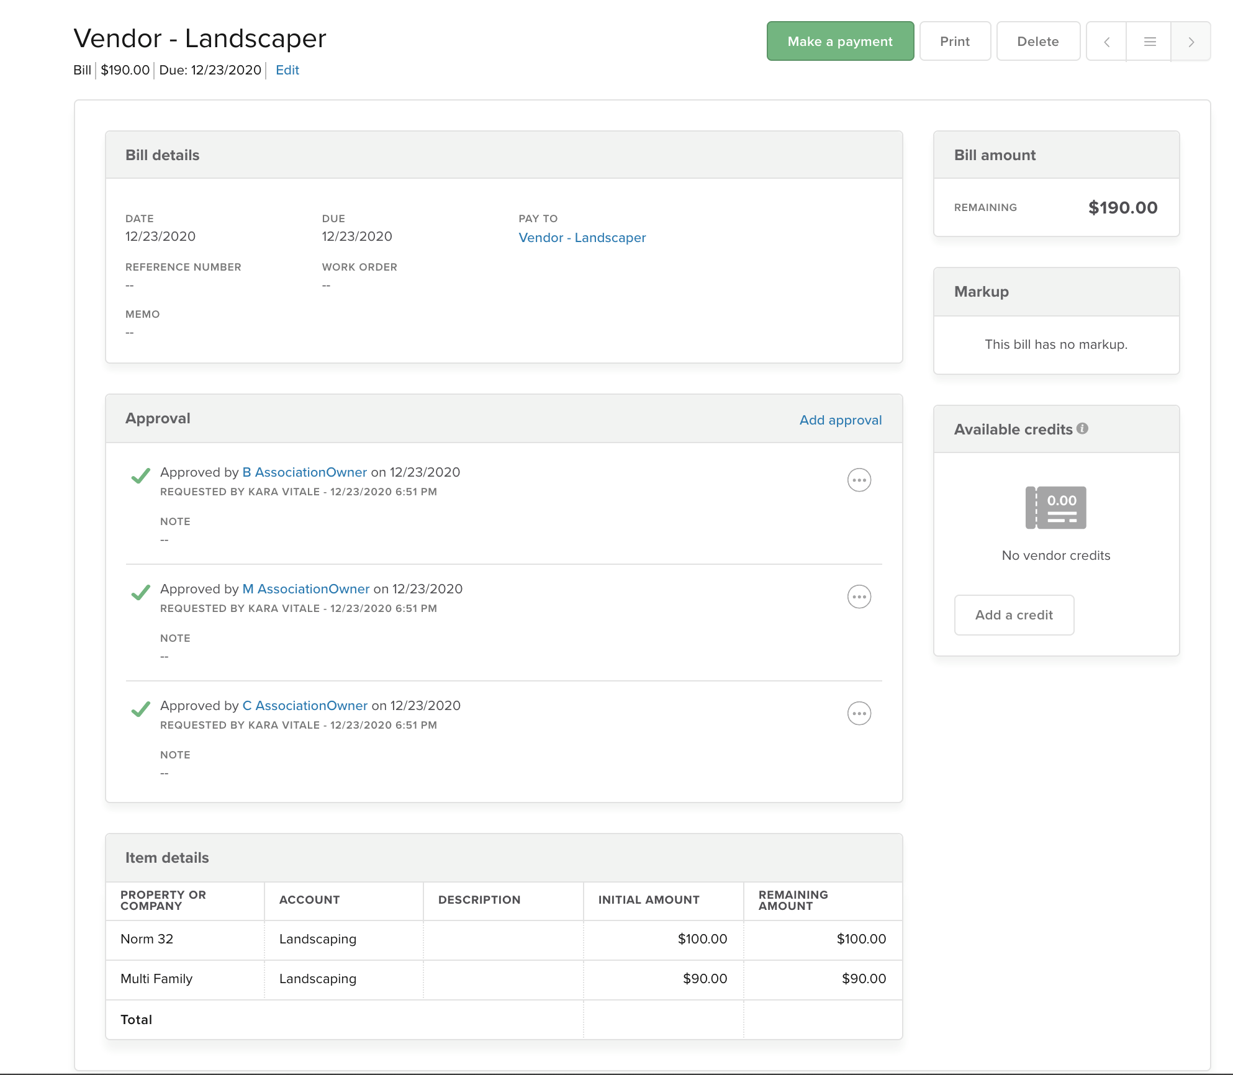The image size is (1233, 1075).
Task: Open Edit link beside due date
Action: [x=287, y=70]
